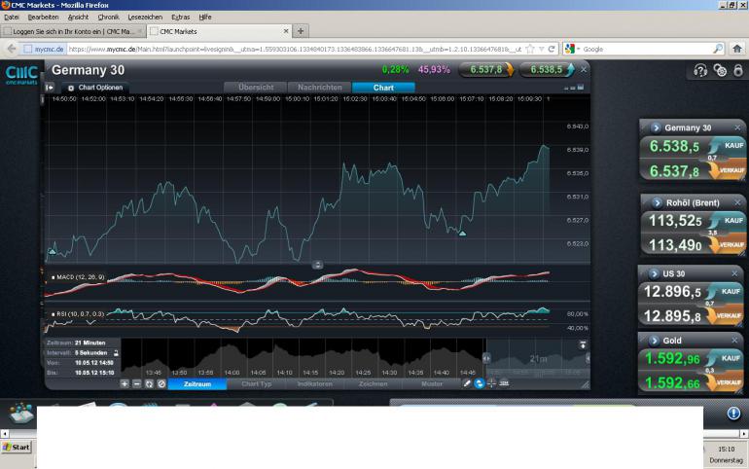Click the buy arrow beside 6.538,5 in the header
The width and height of the screenshot is (749, 469).
coord(570,70)
